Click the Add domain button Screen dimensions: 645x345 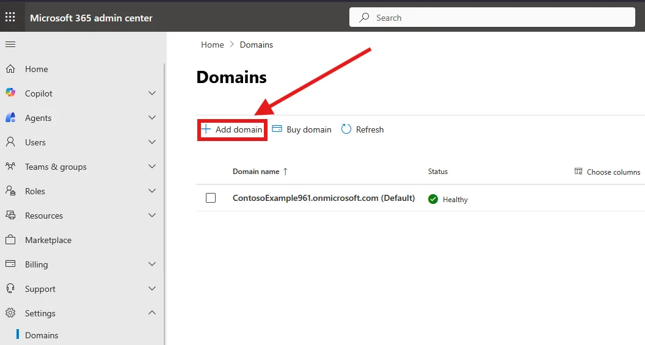click(x=233, y=129)
